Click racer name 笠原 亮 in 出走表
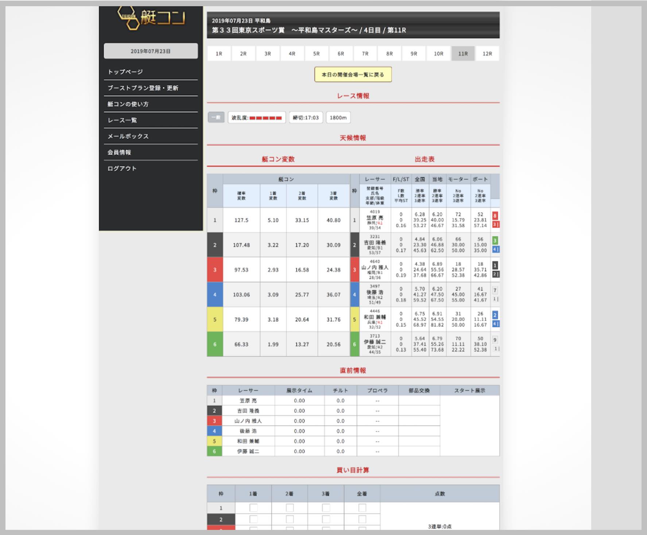The height and width of the screenshot is (535, 647). tap(375, 218)
